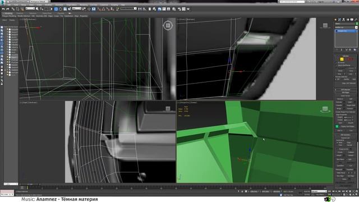Click Configure Modifier Sets icon
Image resolution: width=359 pixels, height=202 pixels.
(x=355, y=49)
